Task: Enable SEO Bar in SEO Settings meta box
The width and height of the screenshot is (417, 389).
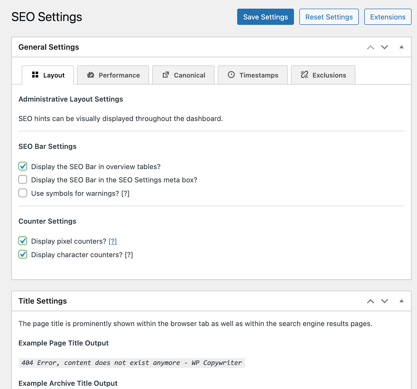Action: coord(23,180)
